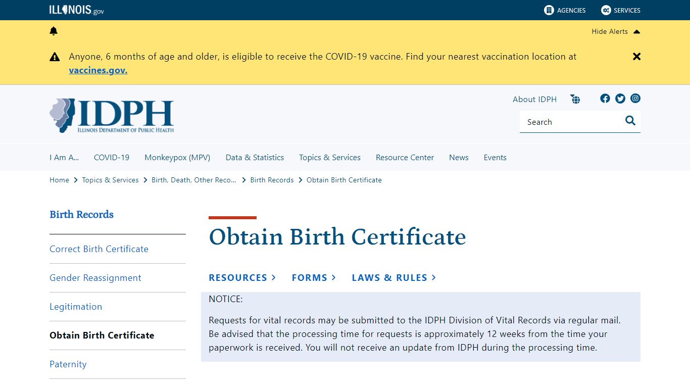Viewport: 690px width, 388px height.
Task: Open the About IDPH link
Action: [534, 100]
